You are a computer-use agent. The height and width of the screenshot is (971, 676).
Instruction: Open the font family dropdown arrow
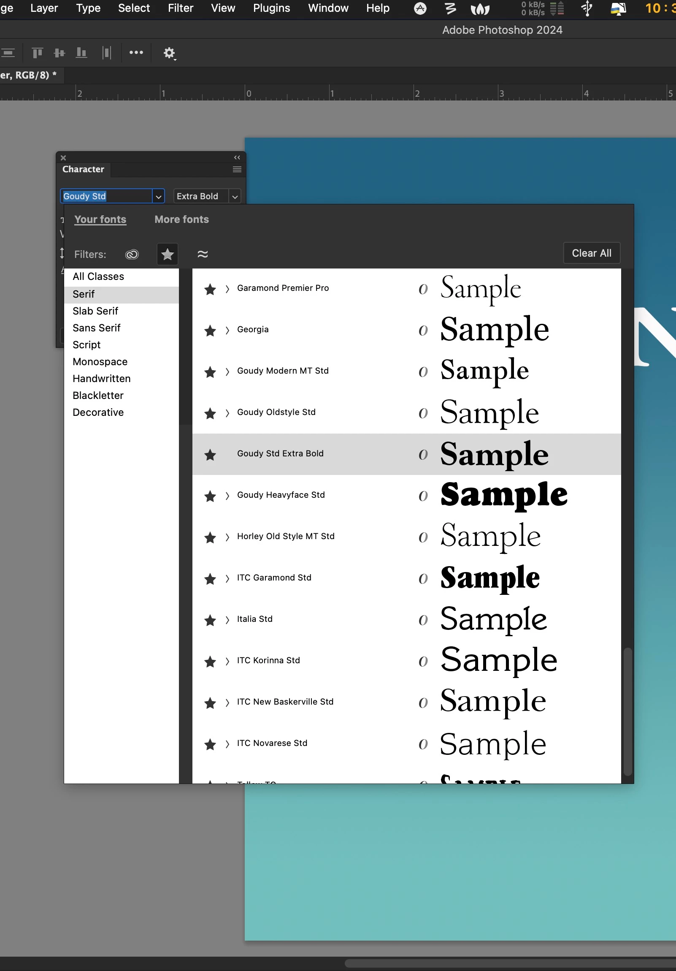coord(159,197)
